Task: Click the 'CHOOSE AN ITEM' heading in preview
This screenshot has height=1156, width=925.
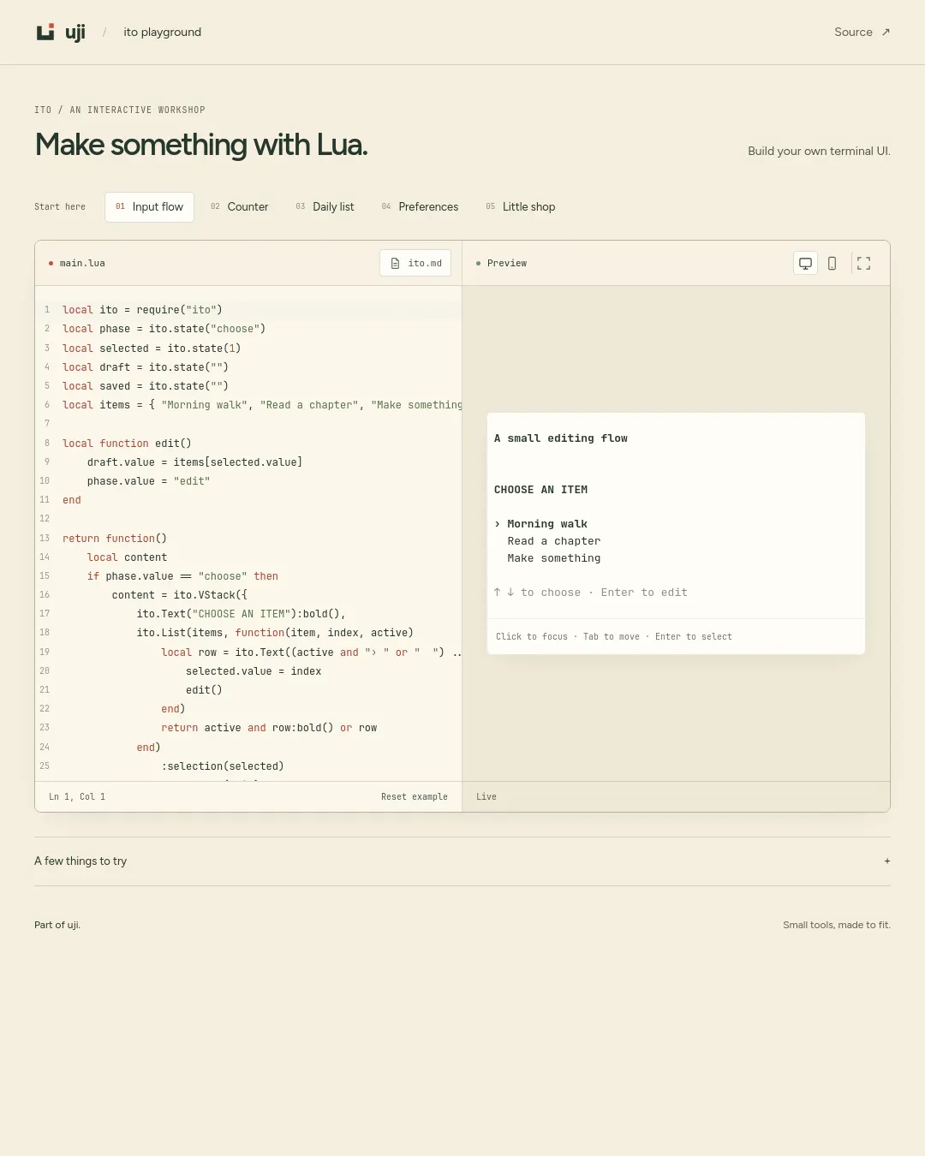Action: (541, 490)
